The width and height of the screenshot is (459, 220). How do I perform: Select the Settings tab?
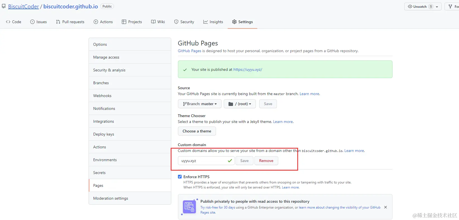pos(242,22)
